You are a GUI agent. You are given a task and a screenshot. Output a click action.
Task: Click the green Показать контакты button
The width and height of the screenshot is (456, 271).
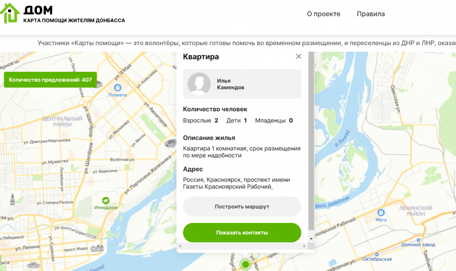click(242, 233)
